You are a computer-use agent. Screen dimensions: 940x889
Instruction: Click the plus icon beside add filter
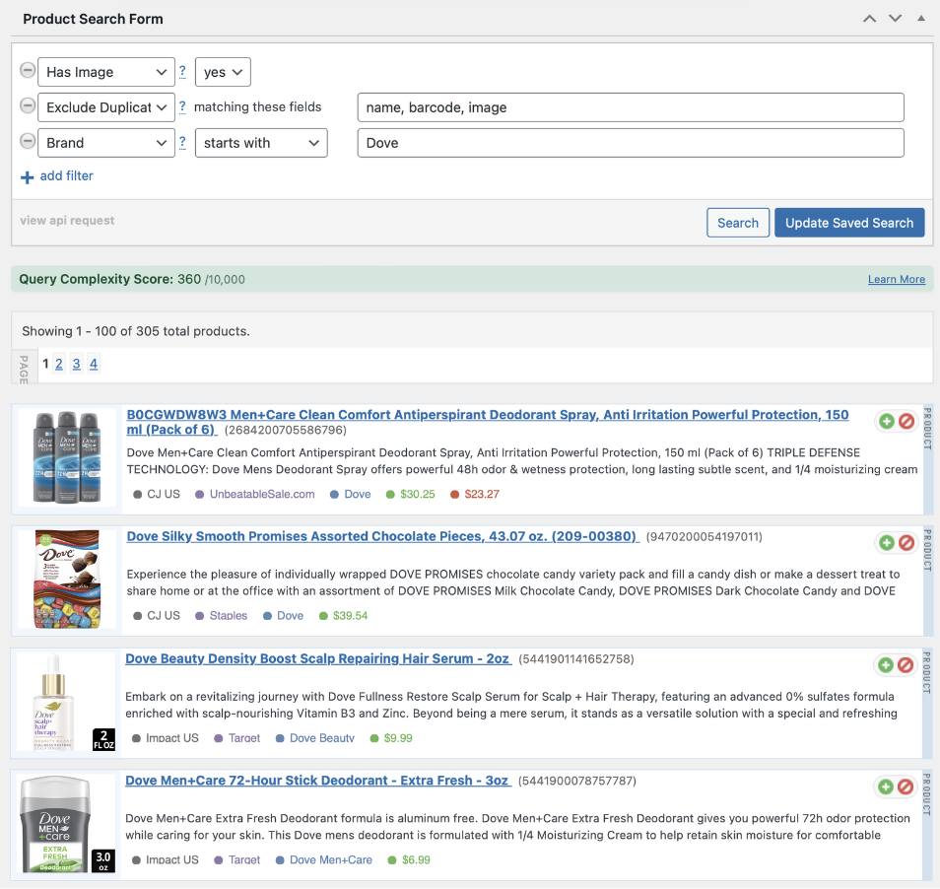(x=27, y=177)
